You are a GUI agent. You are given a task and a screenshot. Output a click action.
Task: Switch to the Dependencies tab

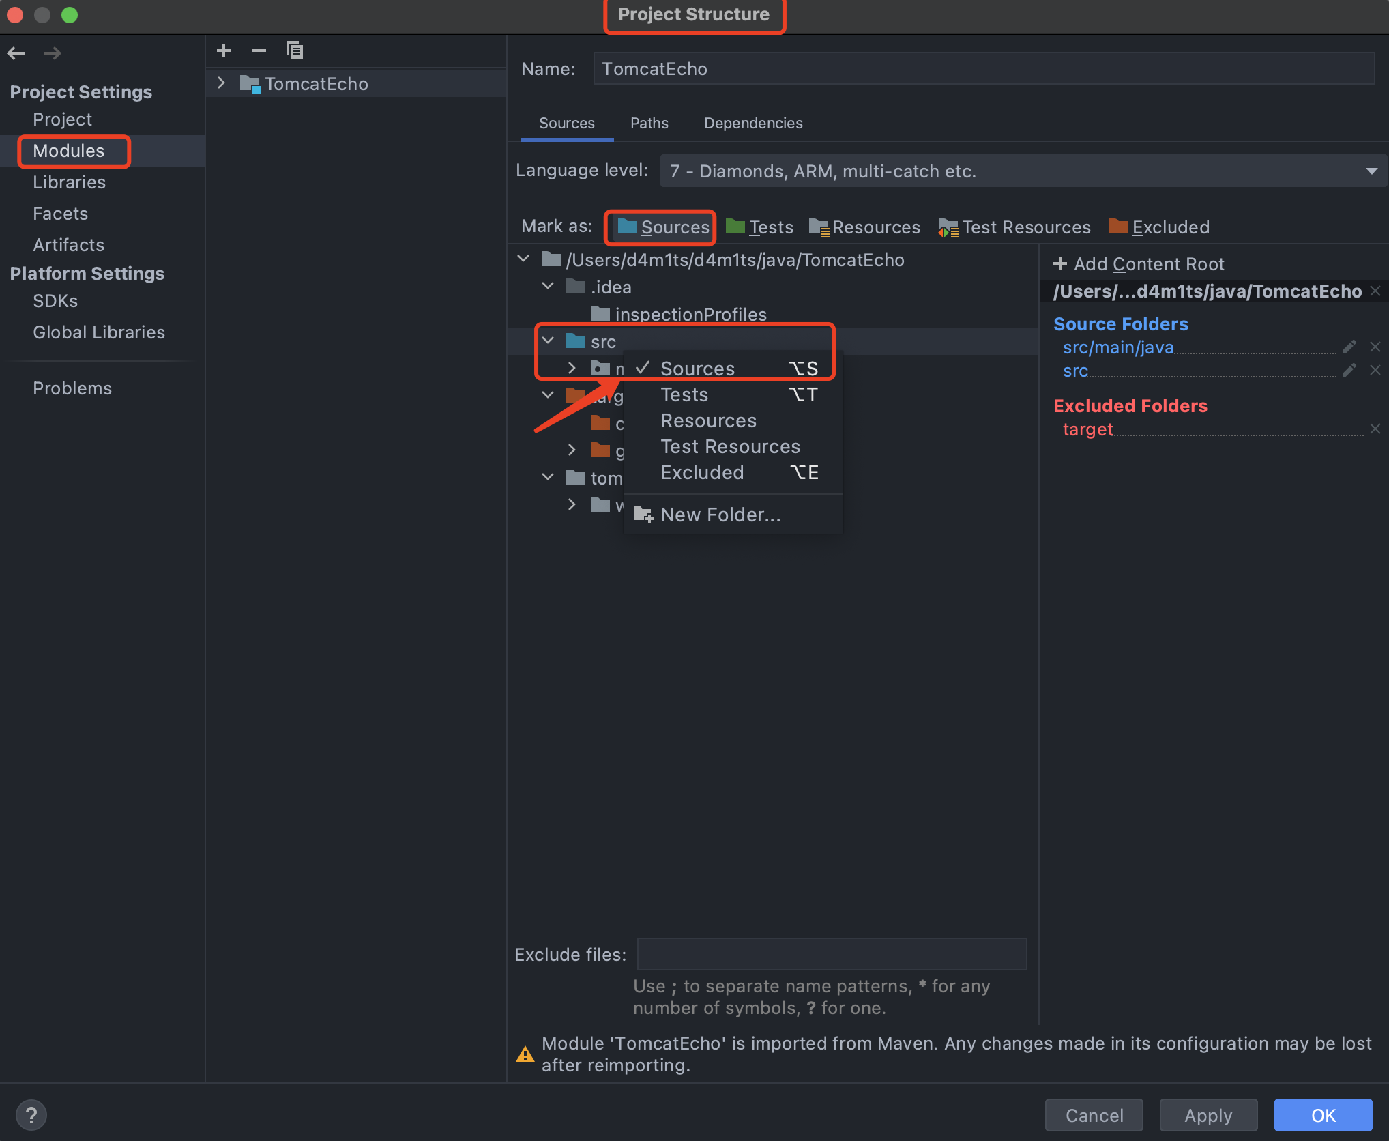click(x=753, y=124)
